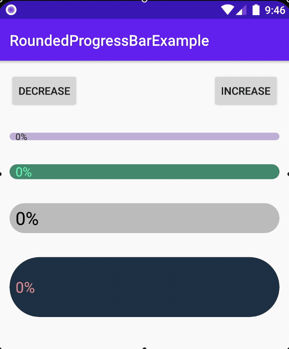Tap the Wi-Fi signal icon
Image resolution: width=289 pixels, height=349 pixels.
click(x=227, y=10)
